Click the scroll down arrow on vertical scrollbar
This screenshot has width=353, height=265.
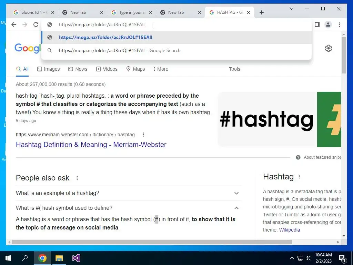click(344, 236)
